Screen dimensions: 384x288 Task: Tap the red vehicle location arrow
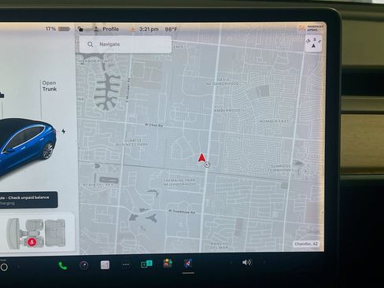click(x=201, y=157)
